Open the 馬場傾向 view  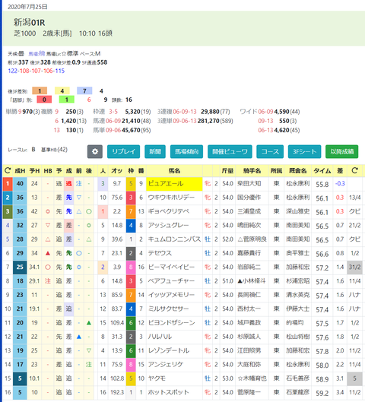pos(186,151)
